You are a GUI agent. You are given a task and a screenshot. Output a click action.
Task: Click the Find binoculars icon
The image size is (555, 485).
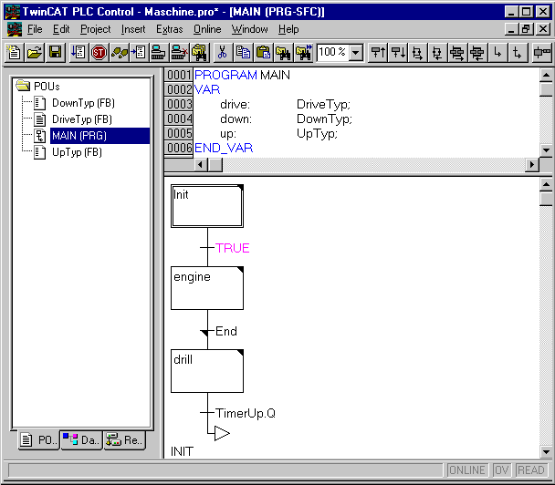[x=283, y=53]
